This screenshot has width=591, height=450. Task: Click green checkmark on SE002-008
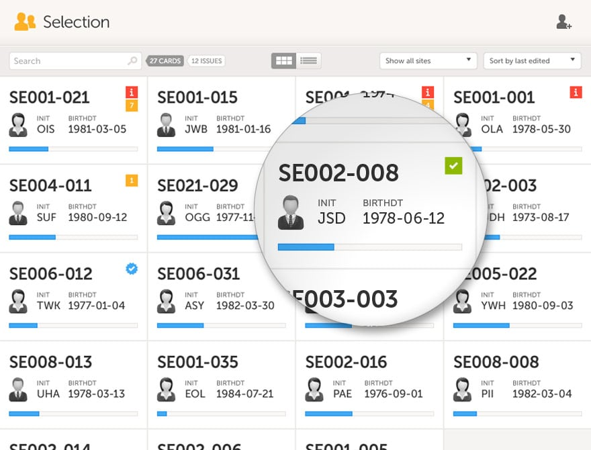coord(453,166)
